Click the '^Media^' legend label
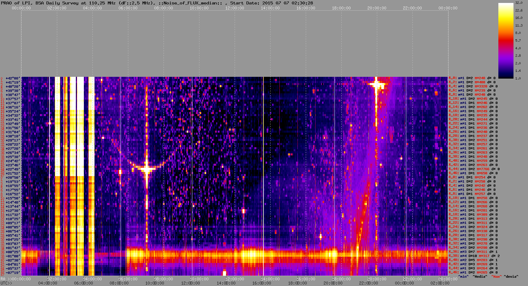Image resolution: width=528 pixels, height=286 pixels. (x=480, y=277)
